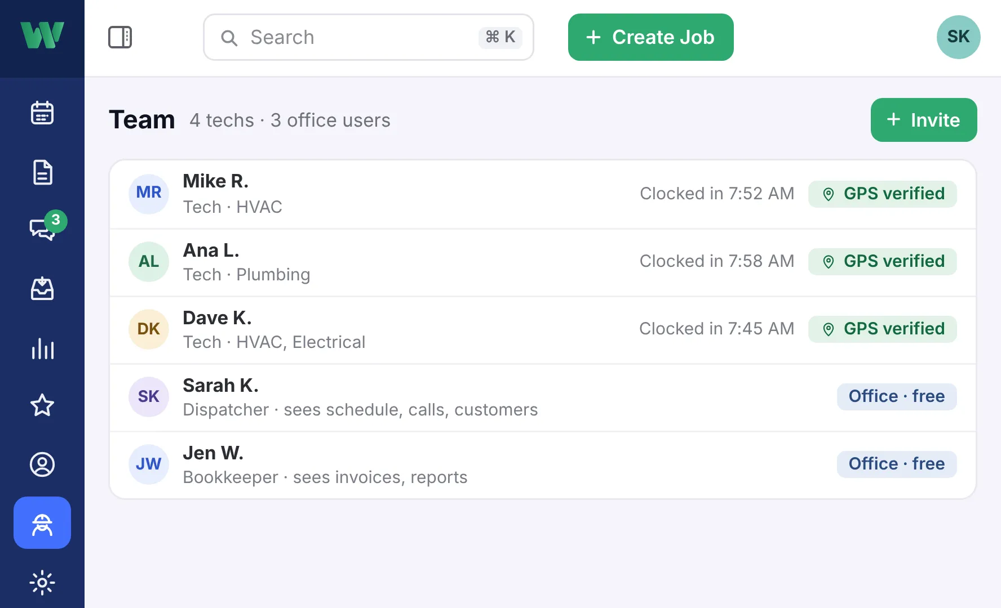Open Sarah K. team member name
This screenshot has width=1001, height=608.
click(220, 386)
